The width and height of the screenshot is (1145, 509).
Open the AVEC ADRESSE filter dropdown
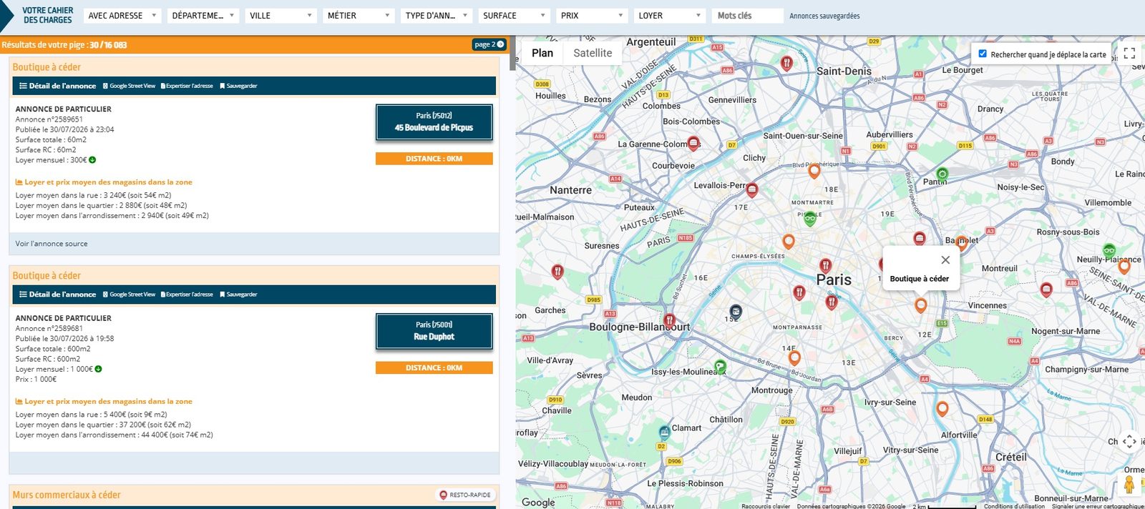click(x=122, y=15)
